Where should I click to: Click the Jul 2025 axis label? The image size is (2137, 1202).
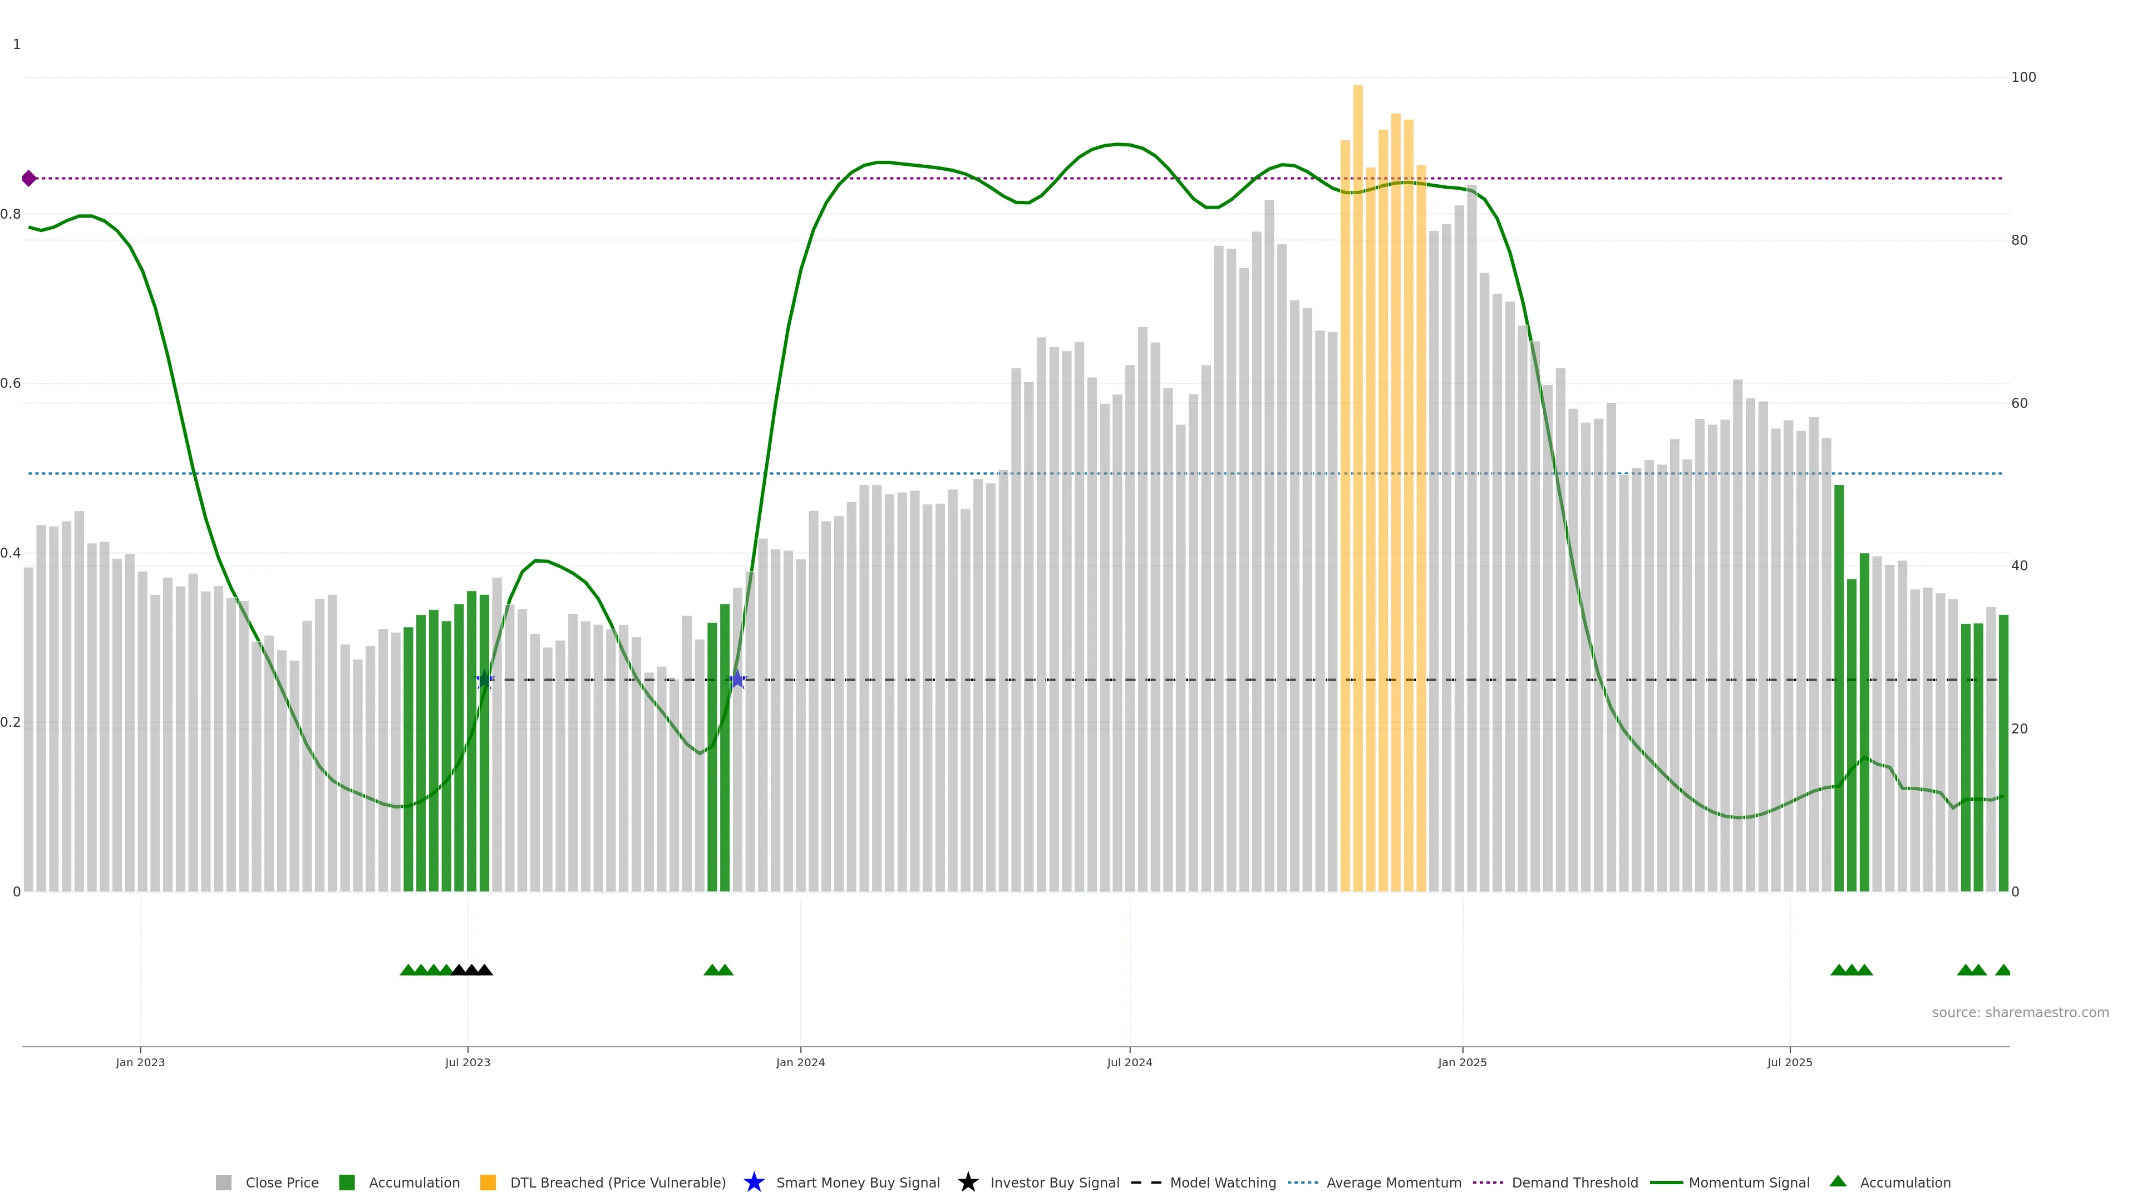[1789, 1062]
